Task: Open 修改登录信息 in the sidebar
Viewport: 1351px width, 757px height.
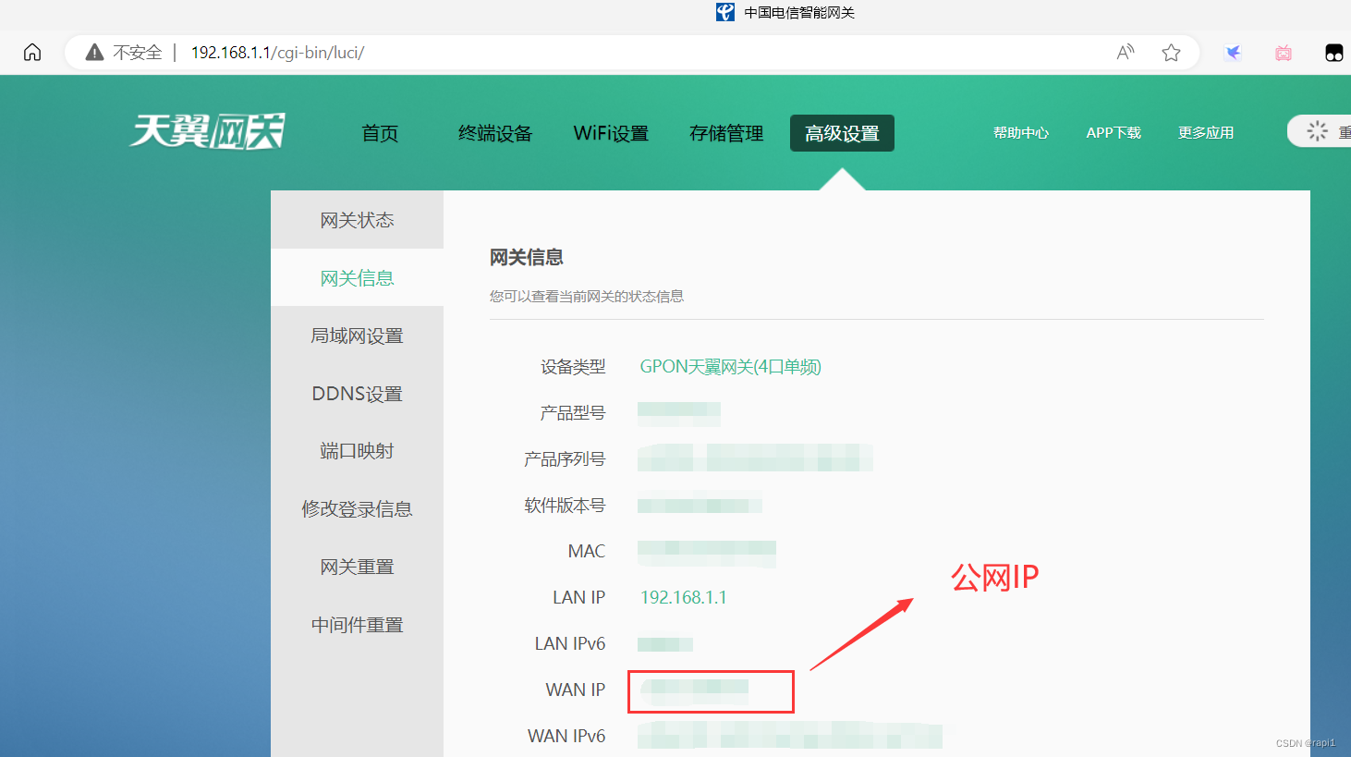Action: coord(357,509)
